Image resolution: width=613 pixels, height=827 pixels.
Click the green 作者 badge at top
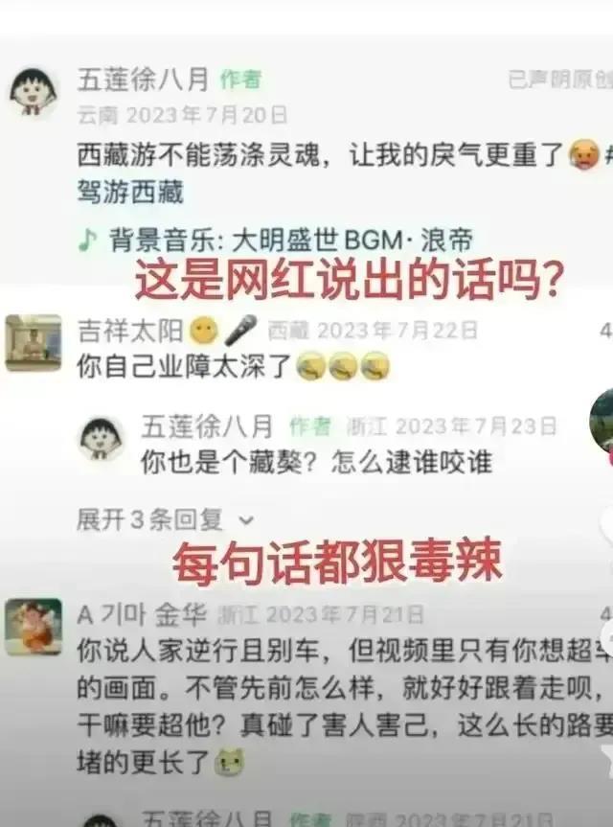(x=240, y=80)
